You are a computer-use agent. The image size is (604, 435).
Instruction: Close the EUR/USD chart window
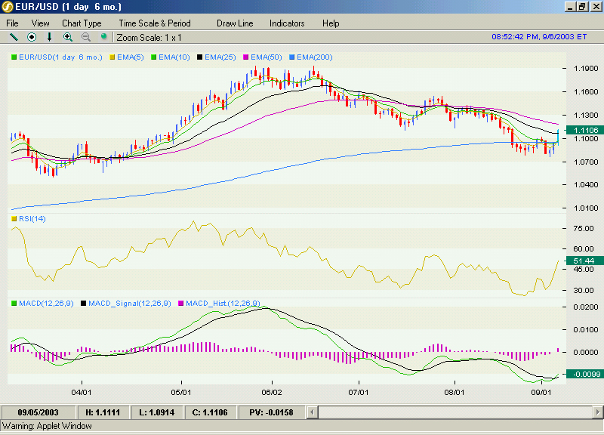pyautogui.click(x=596, y=7)
